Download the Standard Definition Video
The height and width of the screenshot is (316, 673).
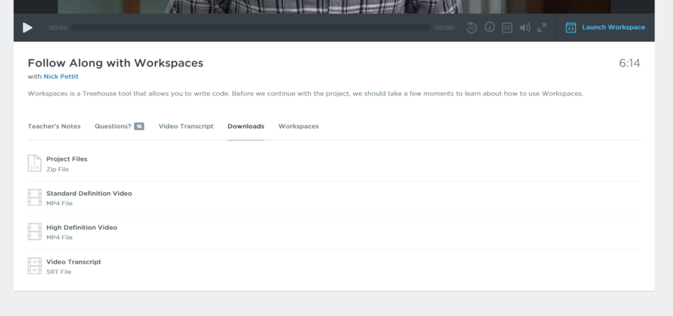tap(89, 193)
